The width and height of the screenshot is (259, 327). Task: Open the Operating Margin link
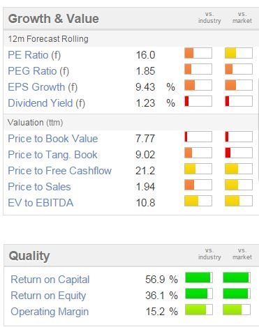pos(50,312)
